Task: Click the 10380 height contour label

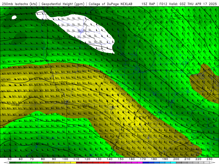Action: click(x=58, y=39)
